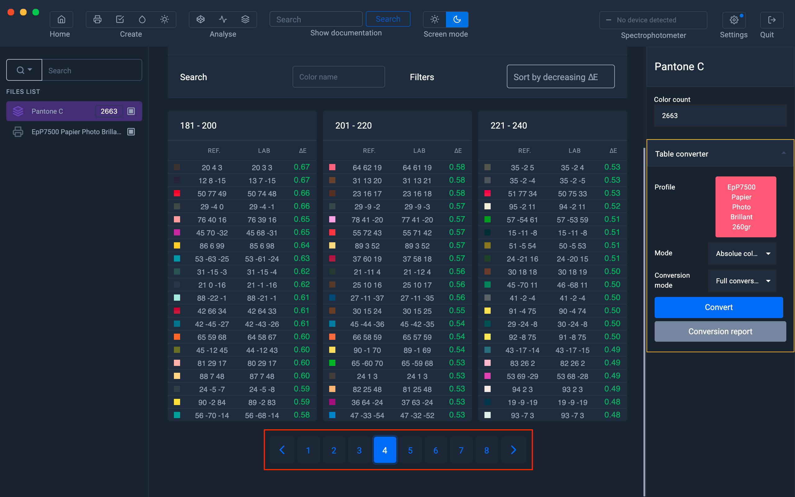Screen dimensions: 795x497
Task: Click the No device detected spectrophotometer box
Action: pos(653,20)
